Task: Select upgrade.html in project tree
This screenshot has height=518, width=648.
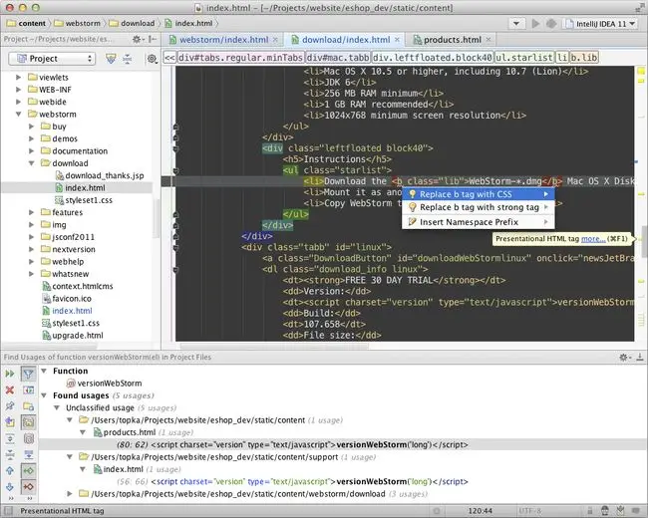Action: (73, 336)
